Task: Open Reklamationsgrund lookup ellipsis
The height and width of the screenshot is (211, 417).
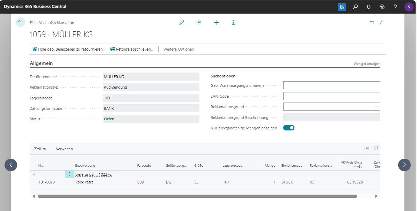Action: (376, 107)
